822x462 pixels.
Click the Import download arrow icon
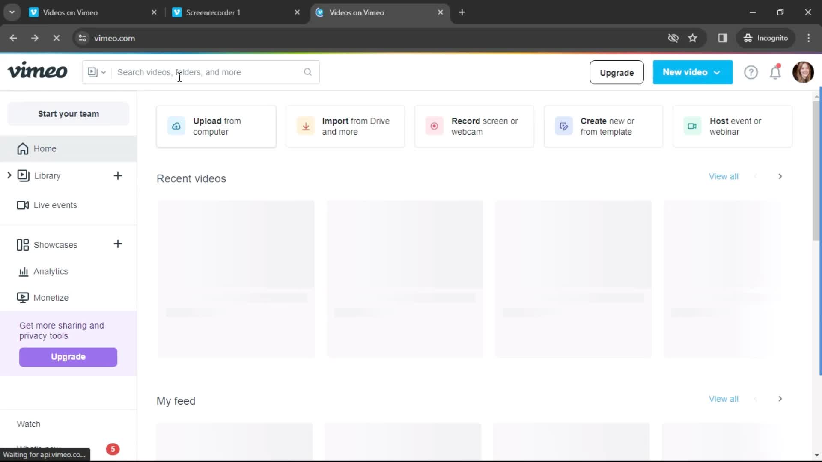(306, 126)
